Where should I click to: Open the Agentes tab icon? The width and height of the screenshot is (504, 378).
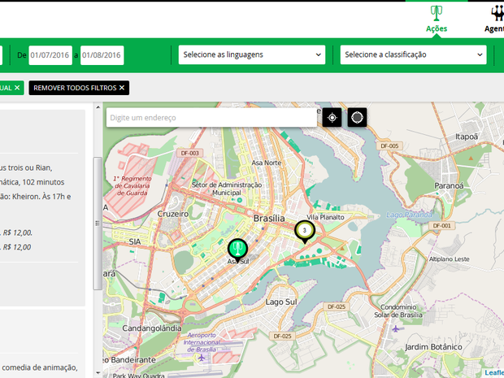(x=497, y=12)
